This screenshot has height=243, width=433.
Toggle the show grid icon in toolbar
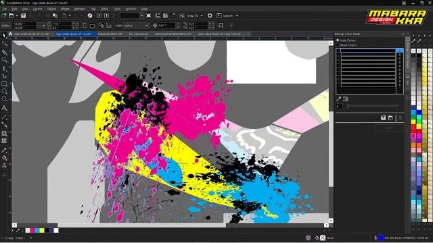pyautogui.click(x=165, y=16)
